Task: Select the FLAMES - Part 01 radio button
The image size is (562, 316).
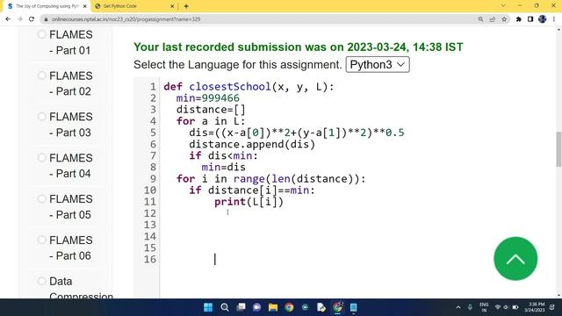Action: tap(41, 34)
